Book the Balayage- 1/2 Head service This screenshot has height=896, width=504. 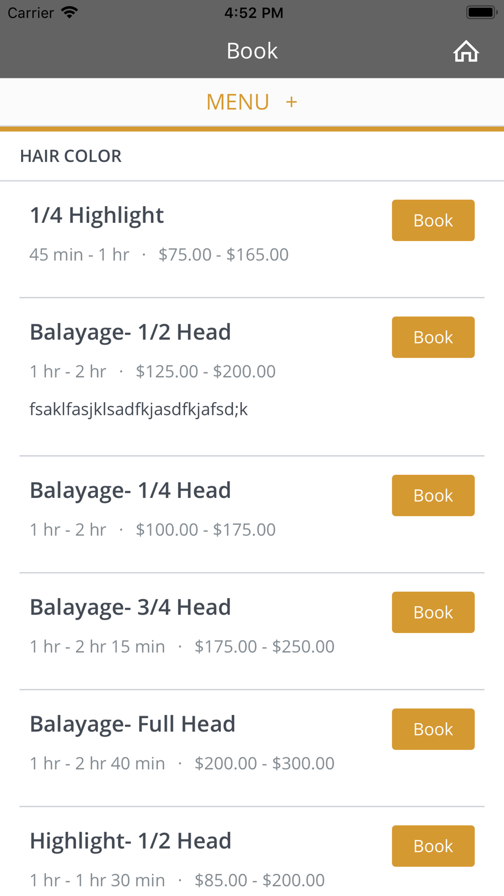pyautogui.click(x=433, y=337)
